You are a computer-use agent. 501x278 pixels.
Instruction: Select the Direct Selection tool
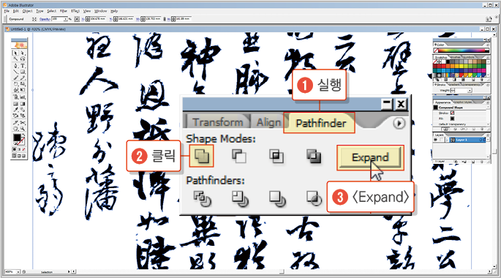point(23,53)
